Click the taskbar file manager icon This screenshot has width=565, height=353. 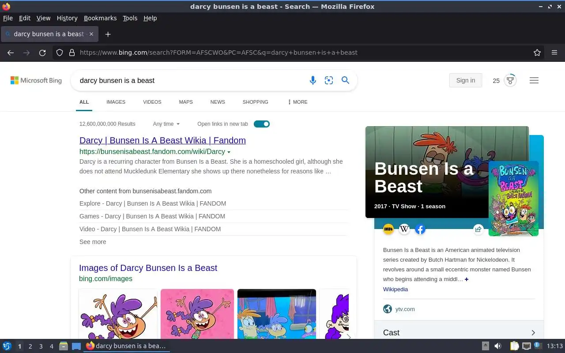point(64,346)
